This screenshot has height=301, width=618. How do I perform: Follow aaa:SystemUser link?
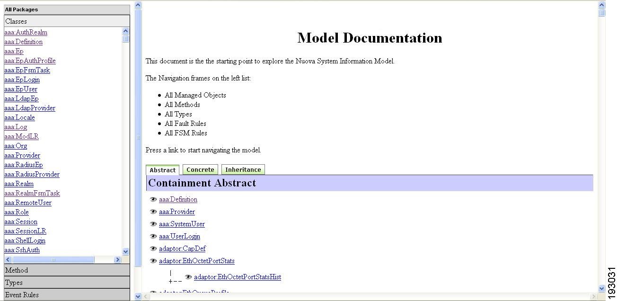click(x=182, y=224)
